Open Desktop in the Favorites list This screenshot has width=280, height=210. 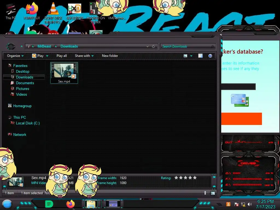[x=23, y=71]
